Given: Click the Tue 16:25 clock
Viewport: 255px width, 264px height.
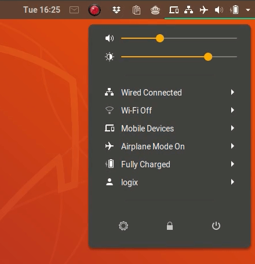Looking at the screenshot, I should point(42,10).
